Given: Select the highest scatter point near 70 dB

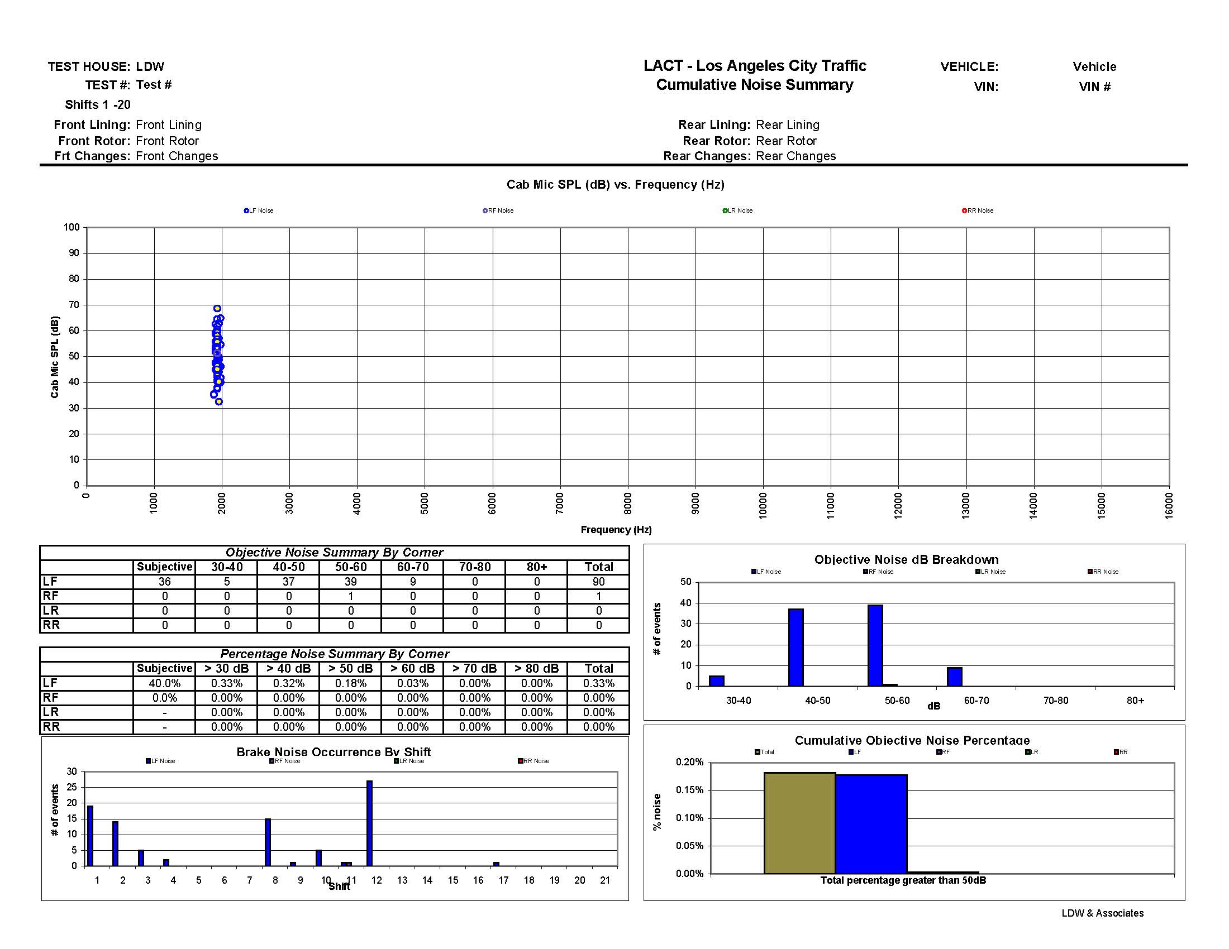Looking at the screenshot, I should point(217,309).
